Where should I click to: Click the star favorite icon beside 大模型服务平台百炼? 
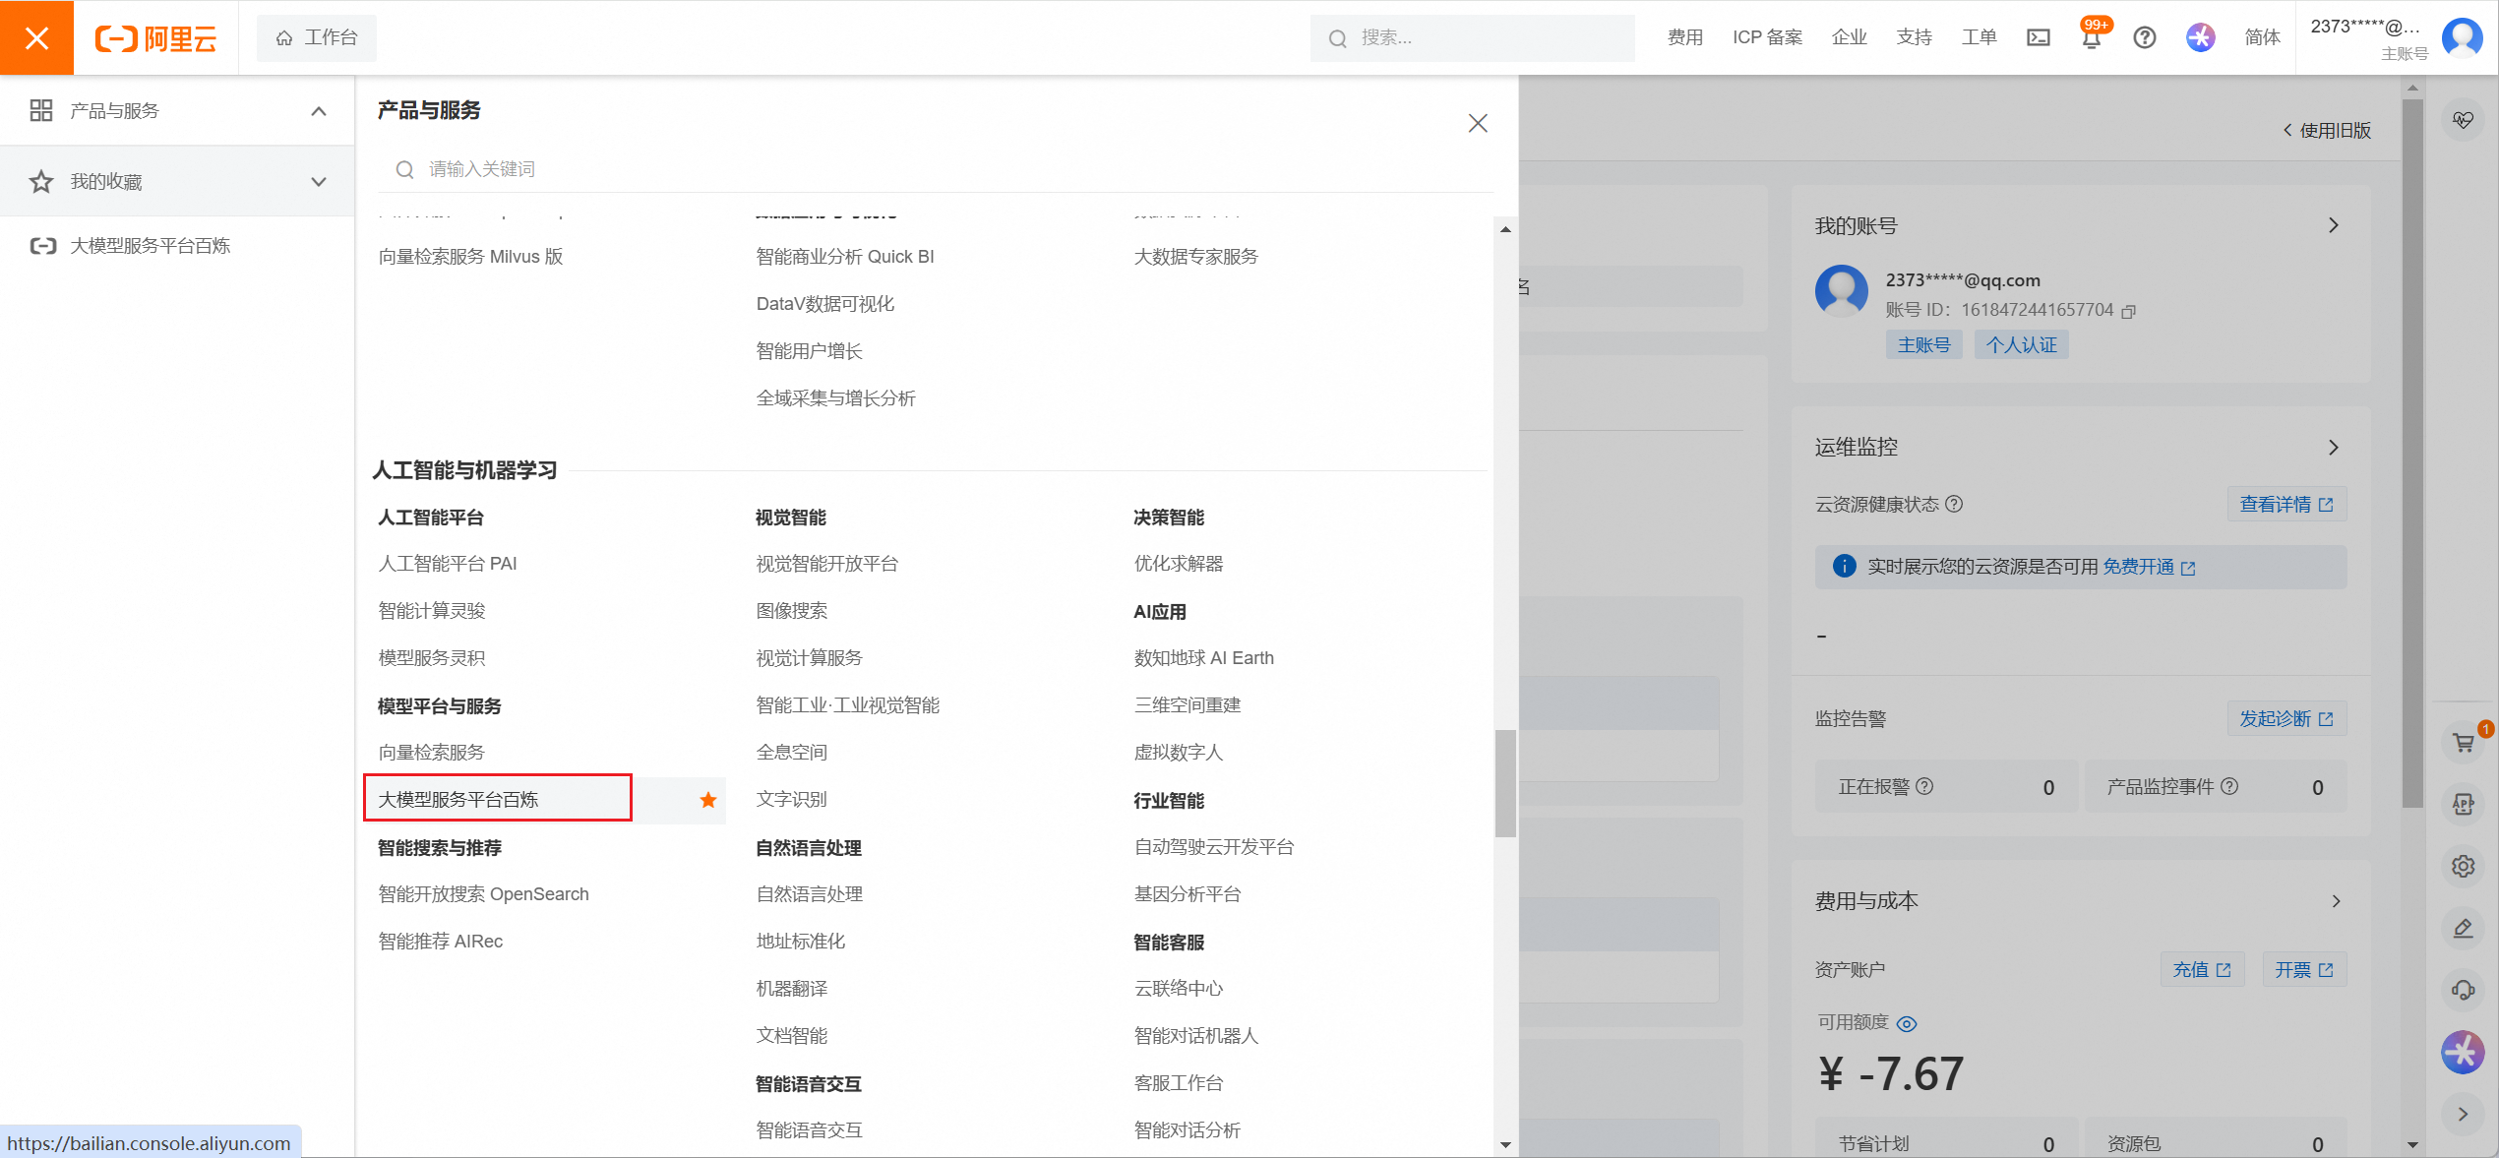tap(708, 800)
